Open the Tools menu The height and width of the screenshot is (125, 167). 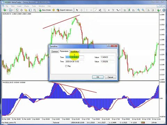(x=34, y=6)
